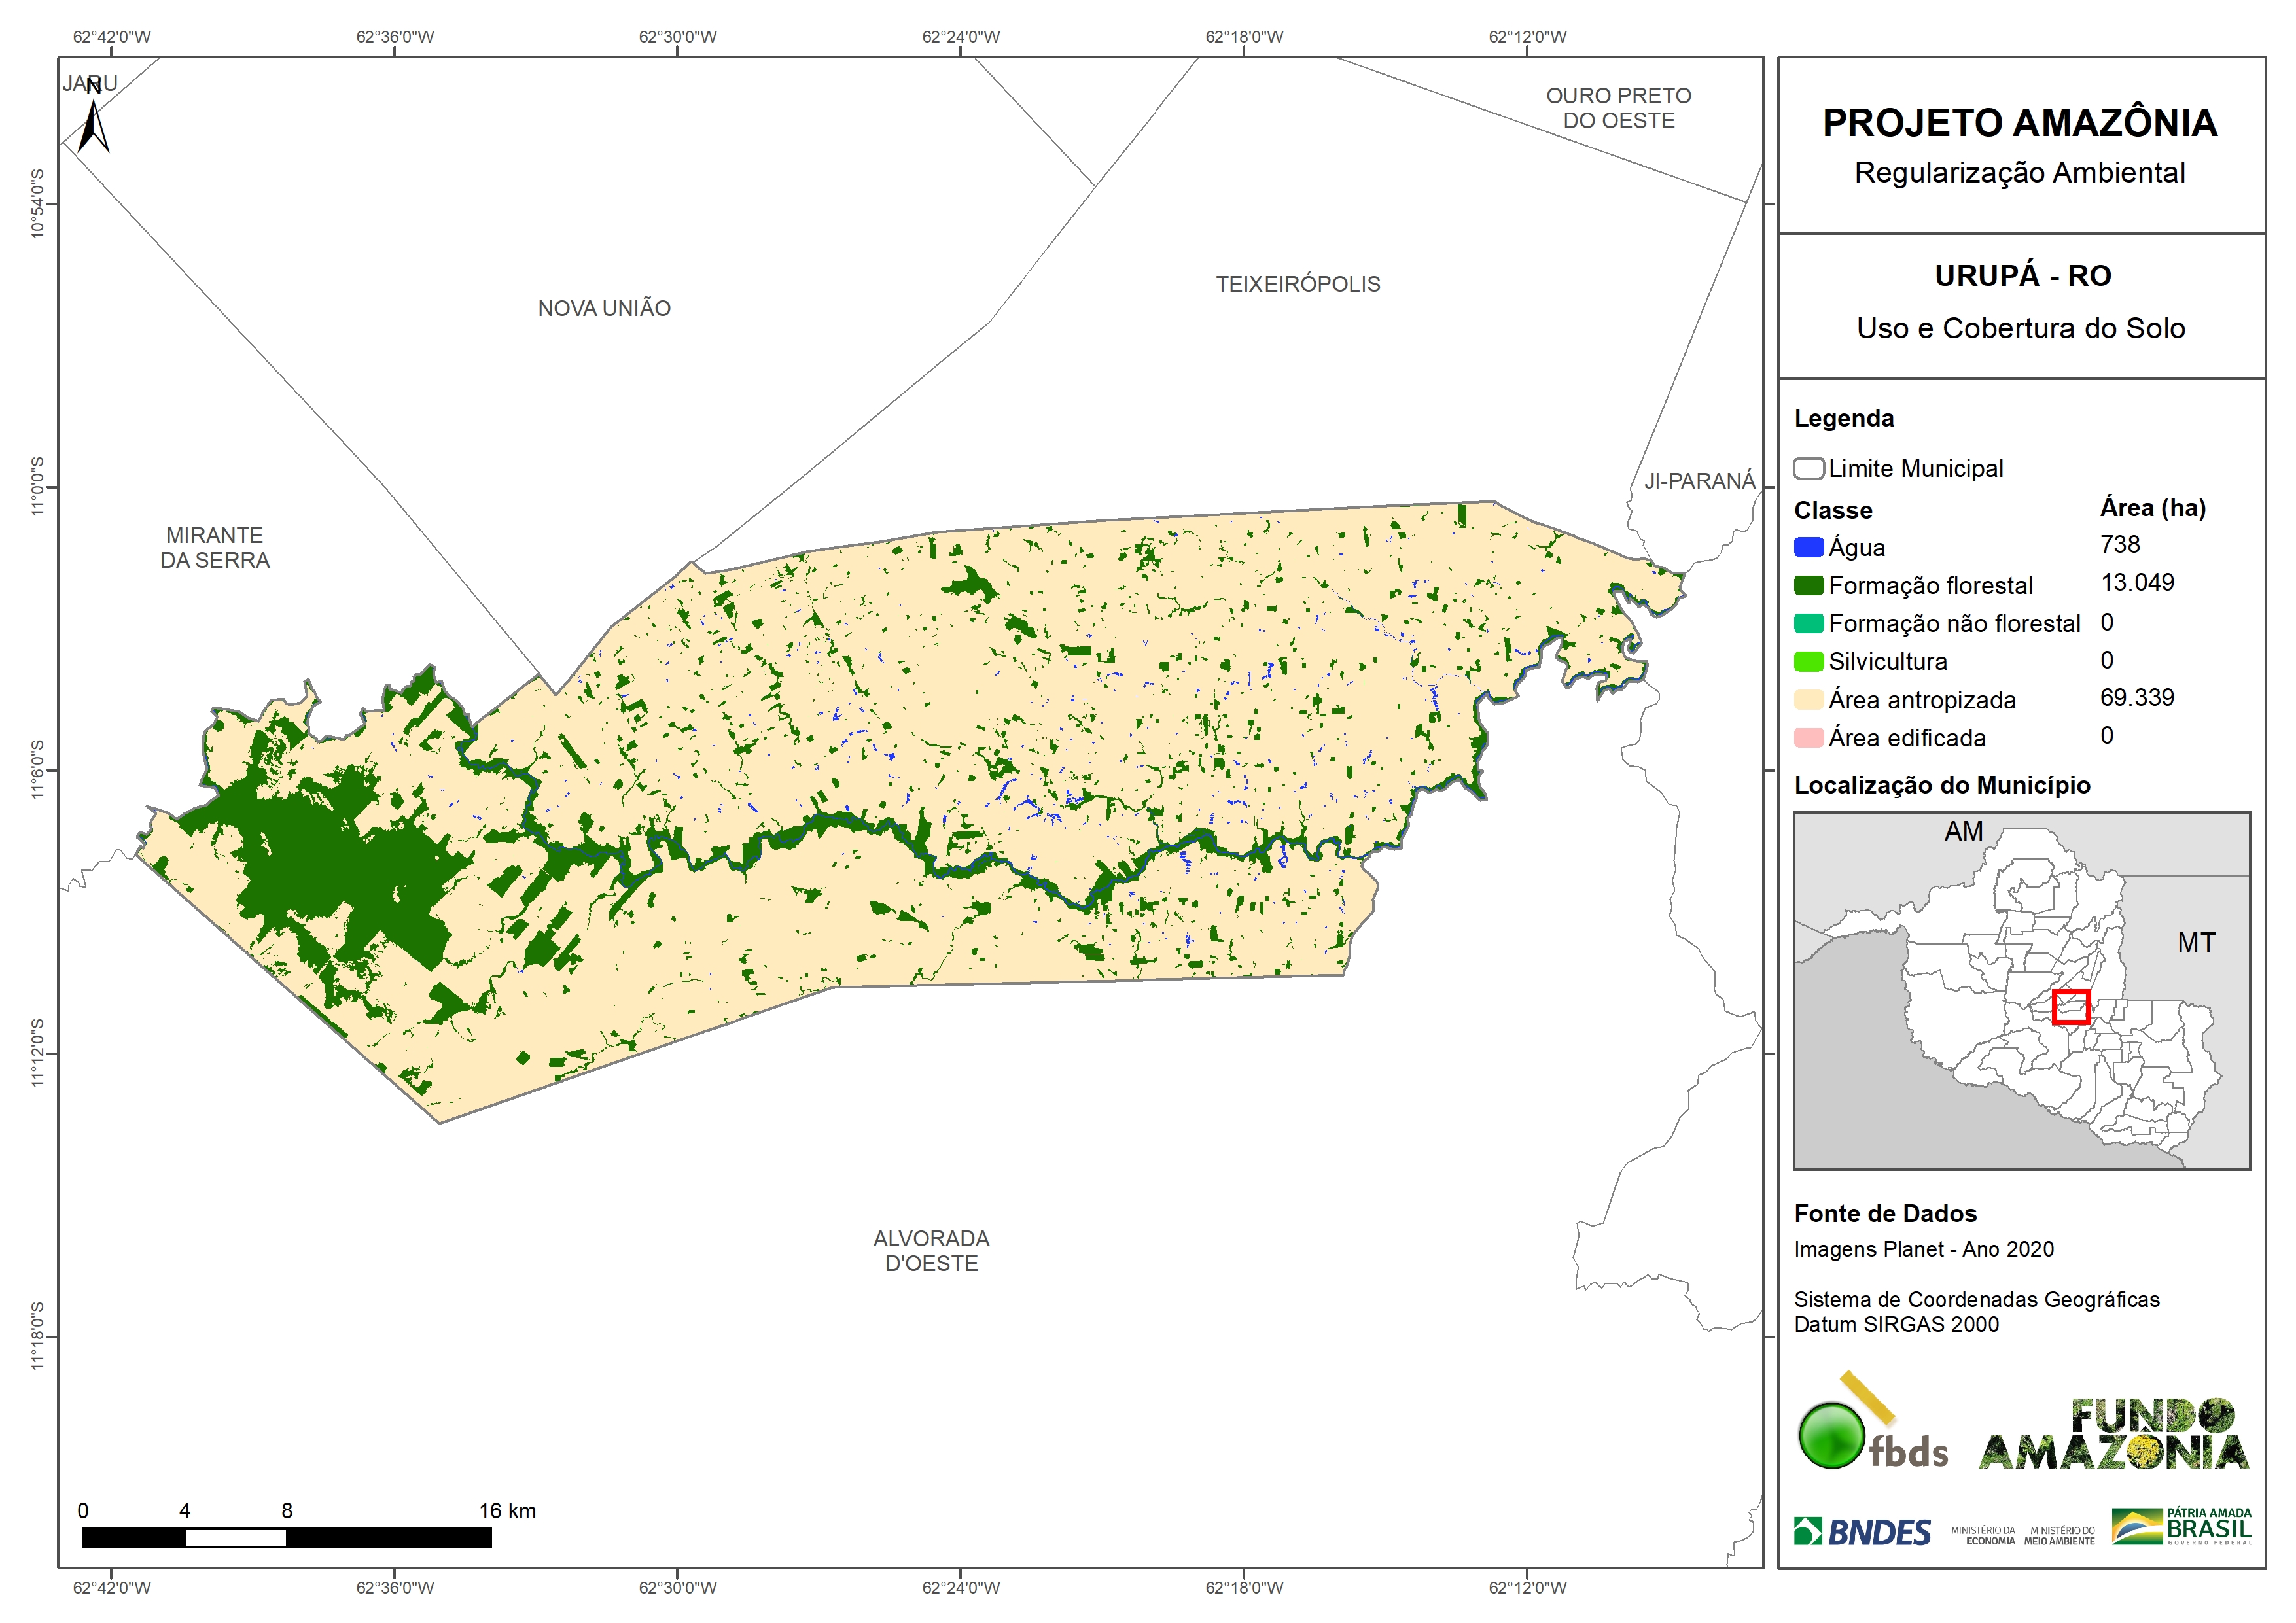Click the blue Água legend swatch
The image size is (2296, 1623).
click(1808, 547)
